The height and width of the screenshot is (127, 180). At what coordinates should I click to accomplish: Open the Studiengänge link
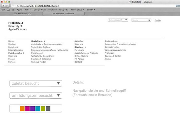112,41
